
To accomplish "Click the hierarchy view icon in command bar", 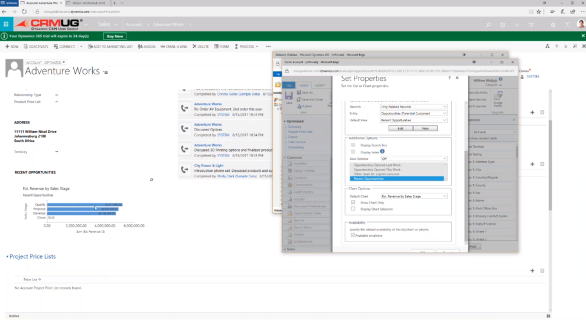I will click(548, 46).
